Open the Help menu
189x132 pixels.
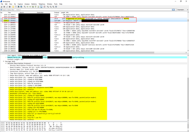[x=61, y=4]
